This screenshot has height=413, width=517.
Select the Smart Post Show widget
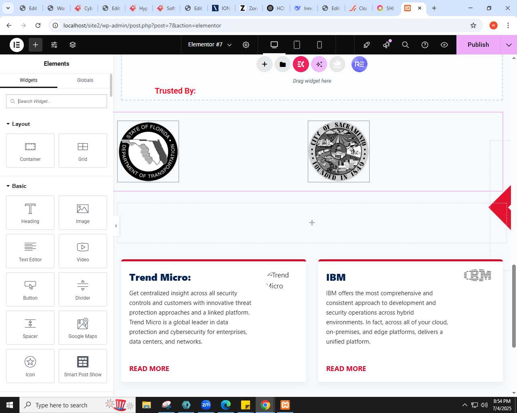[83, 366]
